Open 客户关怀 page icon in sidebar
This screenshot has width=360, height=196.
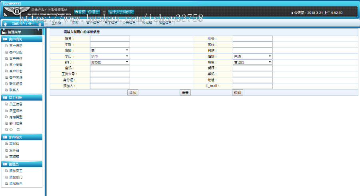(x=6, y=58)
